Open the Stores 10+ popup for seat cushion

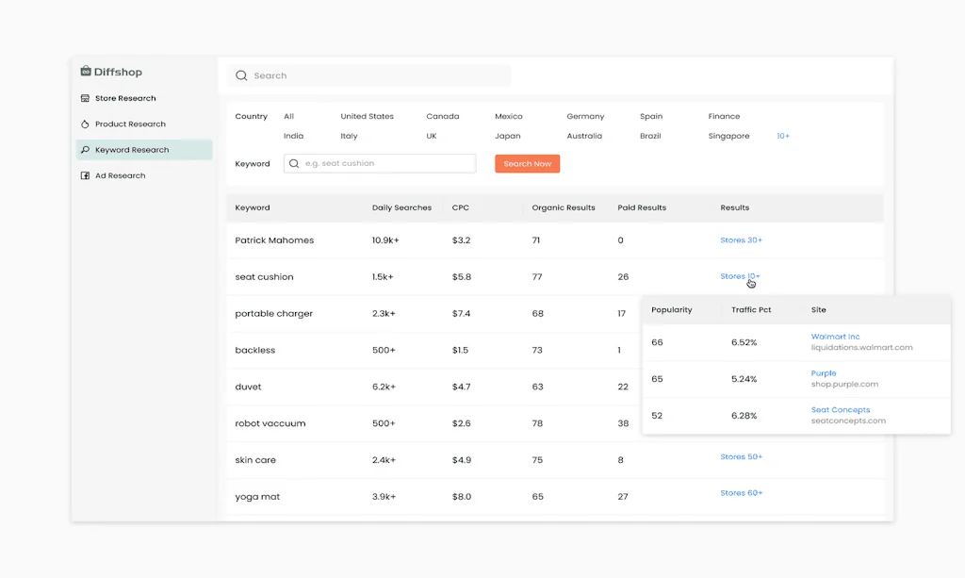[x=742, y=275]
